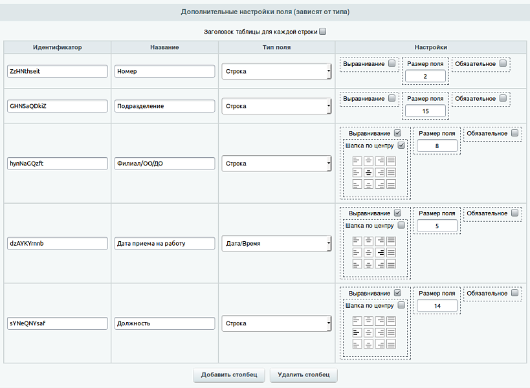Select middle-justify alignment icon in Должность row

tap(392, 332)
